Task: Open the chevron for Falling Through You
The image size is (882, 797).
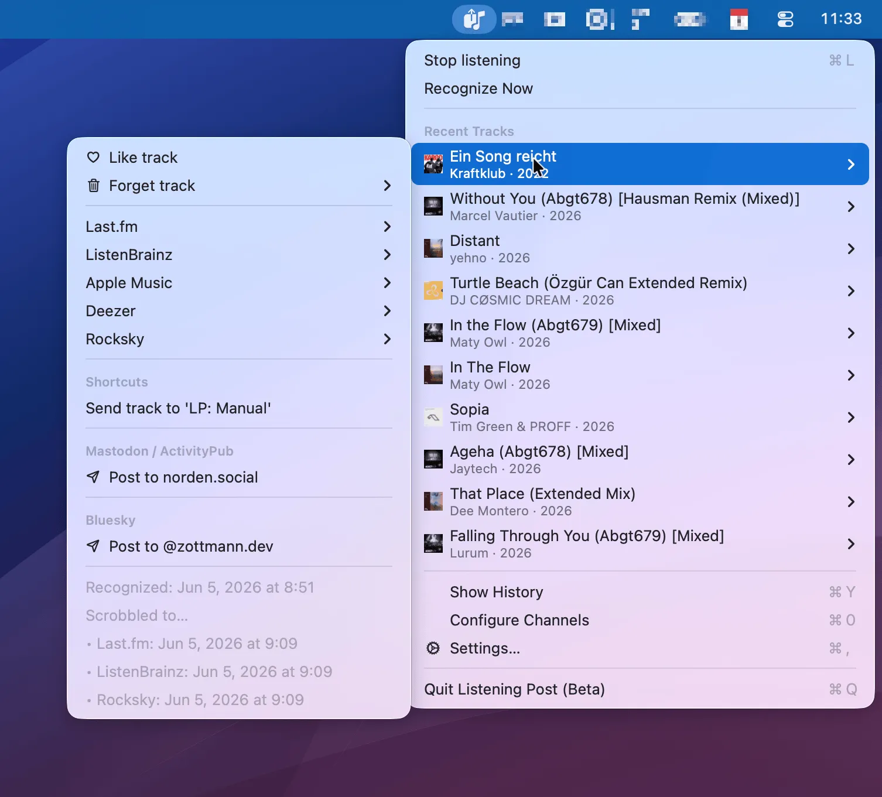Action: point(851,544)
